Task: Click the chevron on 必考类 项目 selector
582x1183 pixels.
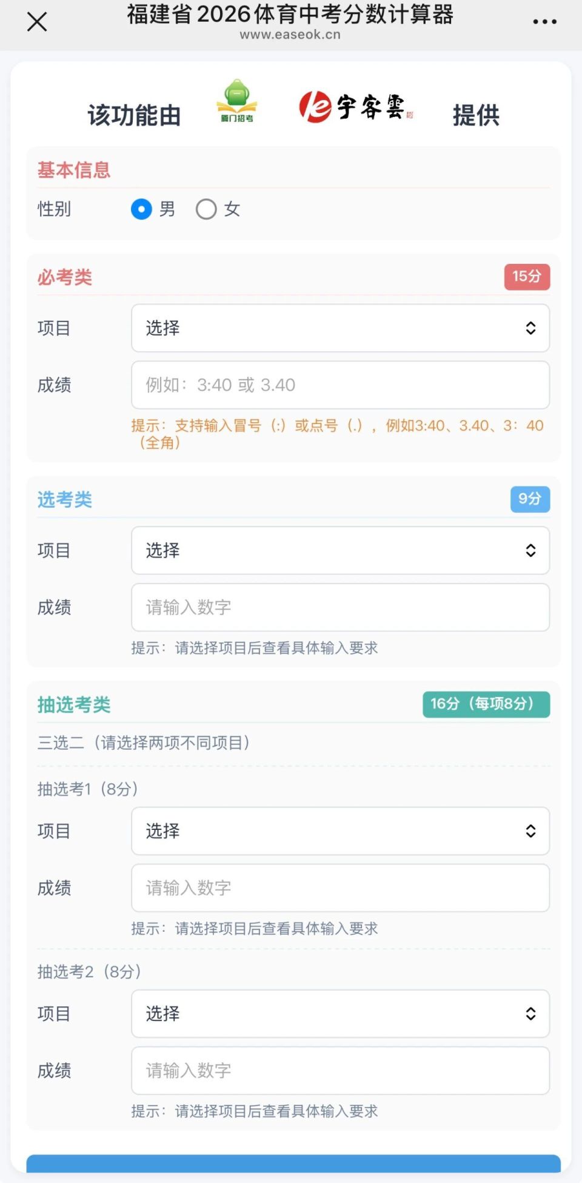Action: (x=531, y=328)
